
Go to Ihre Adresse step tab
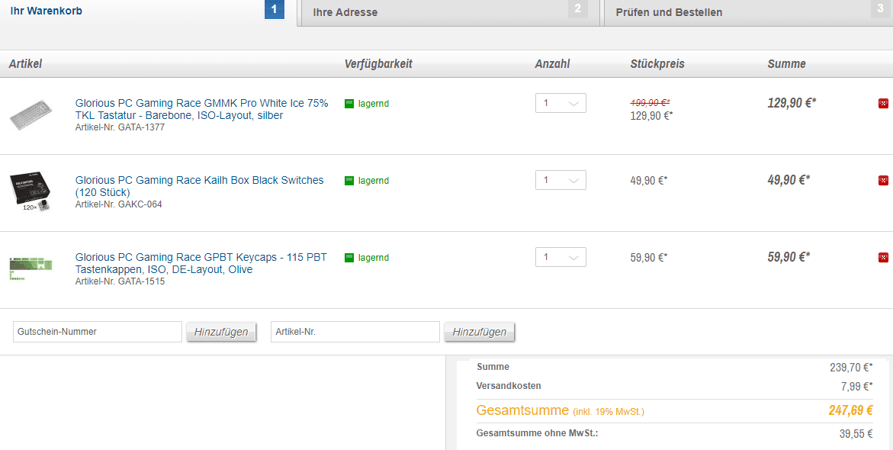(449, 12)
